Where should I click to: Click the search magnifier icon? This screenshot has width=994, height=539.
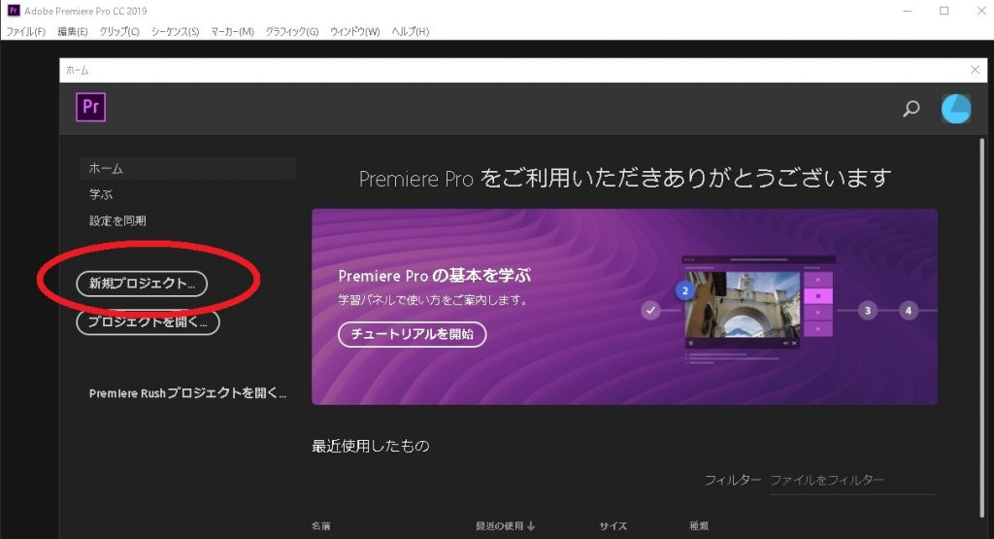[911, 109]
